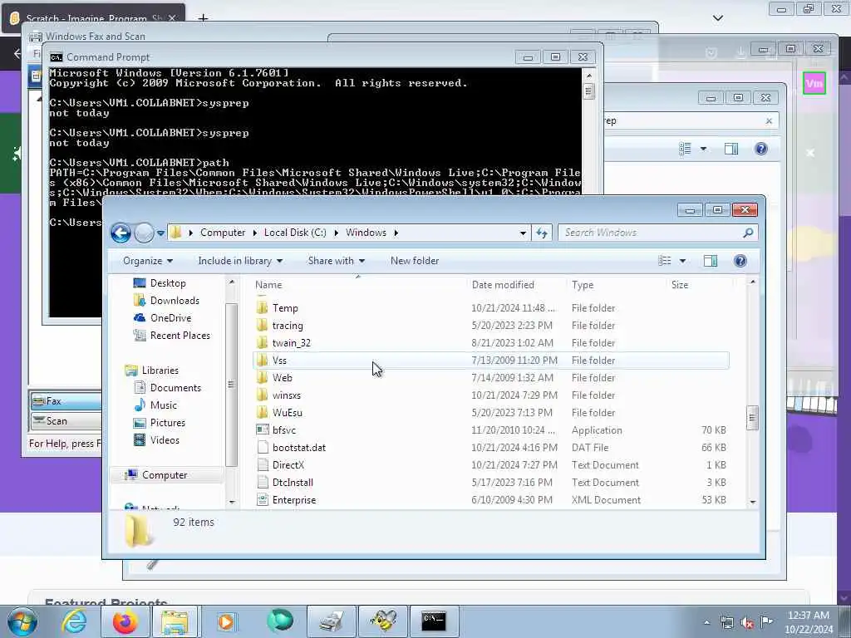Click the file list scroll down arrow
Screen dimensions: 851x638
(753, 503)
